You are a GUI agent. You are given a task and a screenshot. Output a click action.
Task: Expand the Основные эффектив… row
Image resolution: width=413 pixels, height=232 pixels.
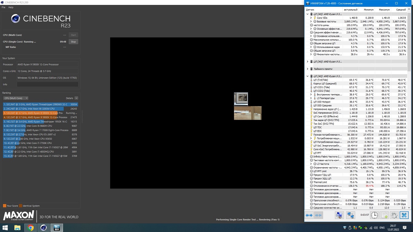311,29
